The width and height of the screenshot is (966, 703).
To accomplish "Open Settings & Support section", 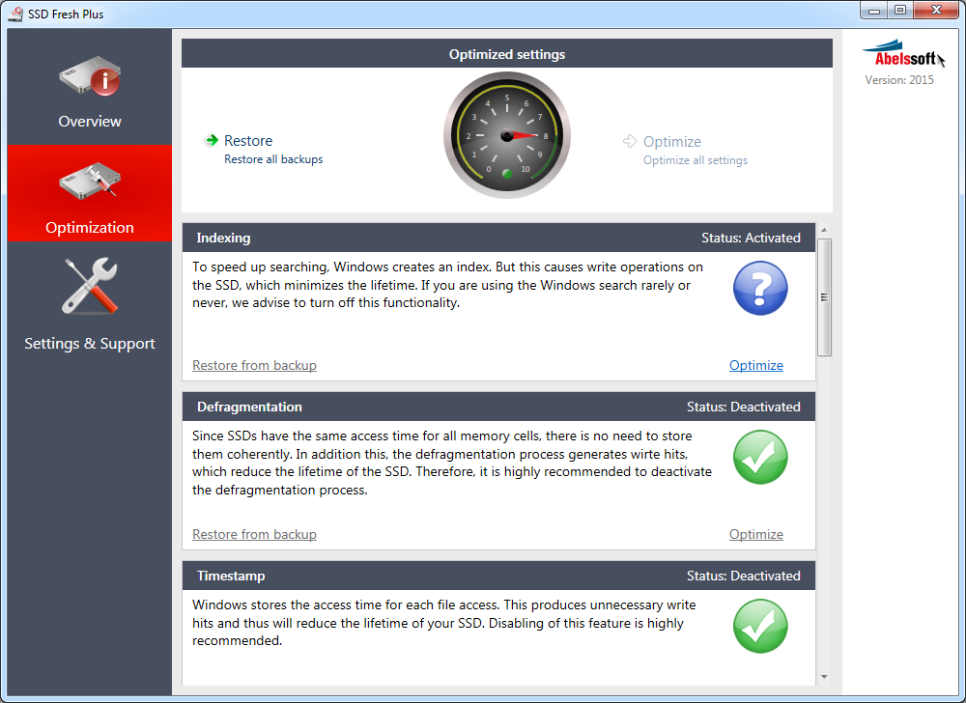I will click(90, 306).
